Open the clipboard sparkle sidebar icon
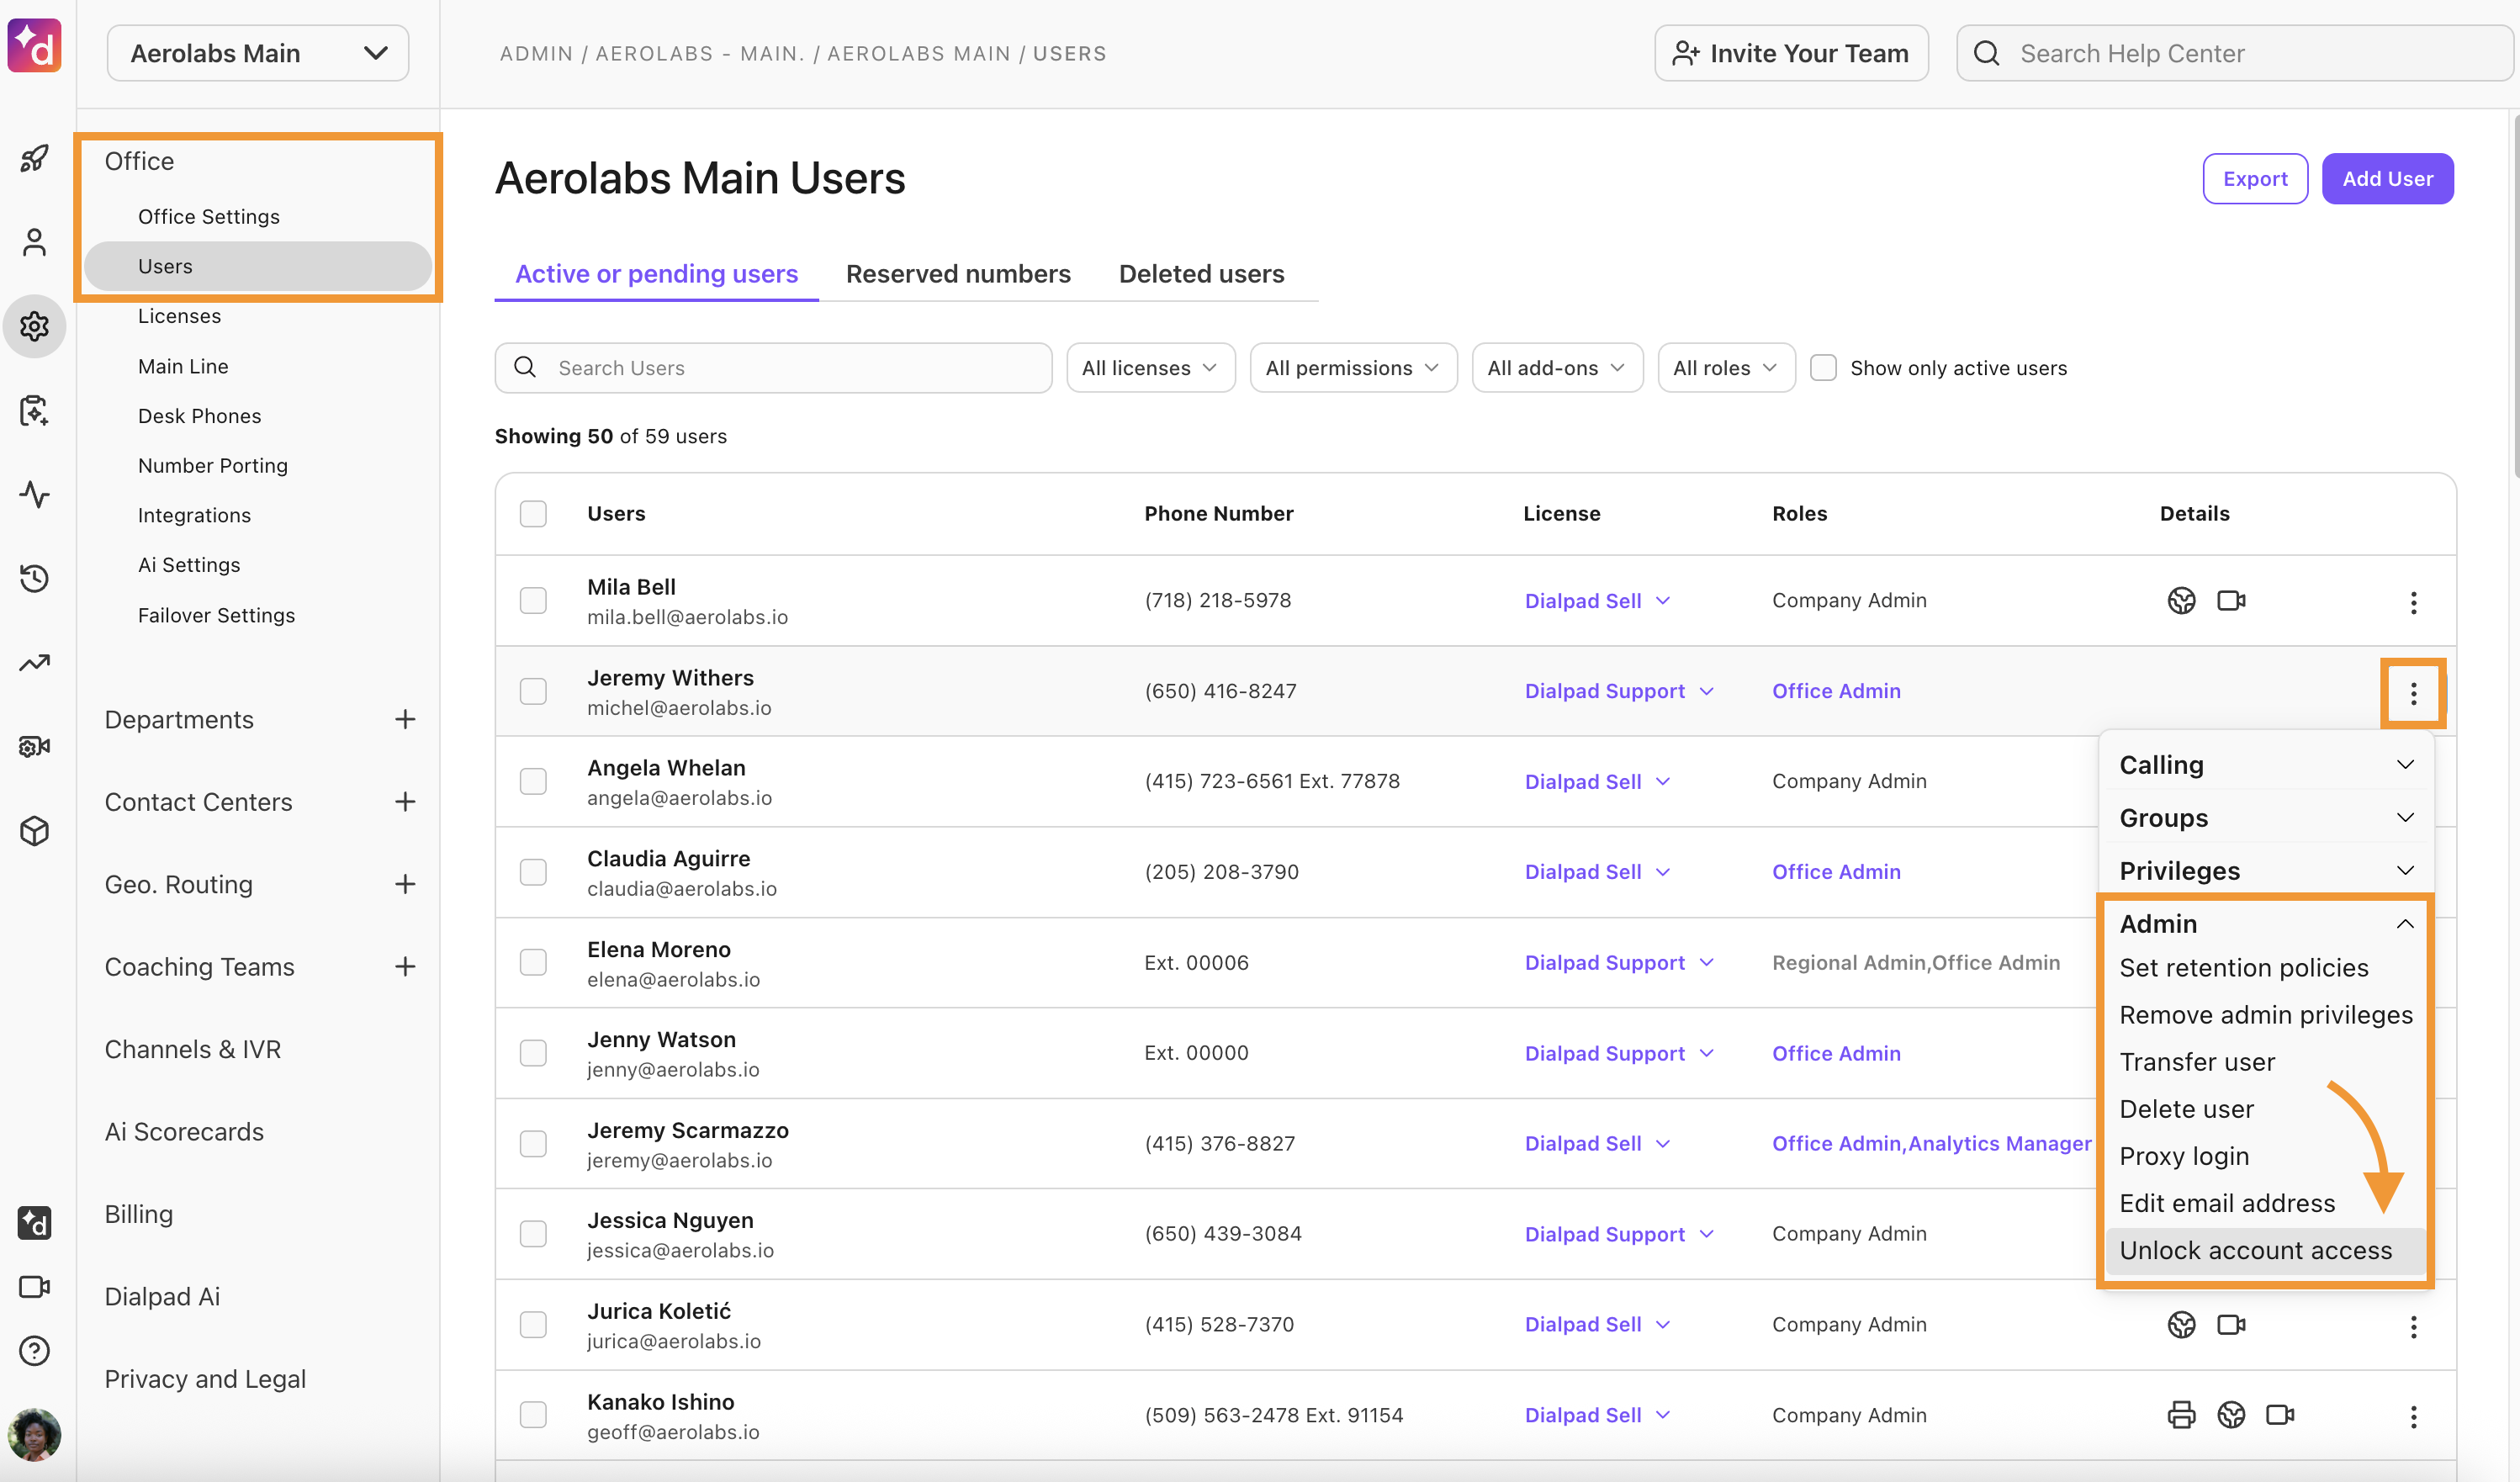Screen dimensions: 2520x1482 coord(34,410)
